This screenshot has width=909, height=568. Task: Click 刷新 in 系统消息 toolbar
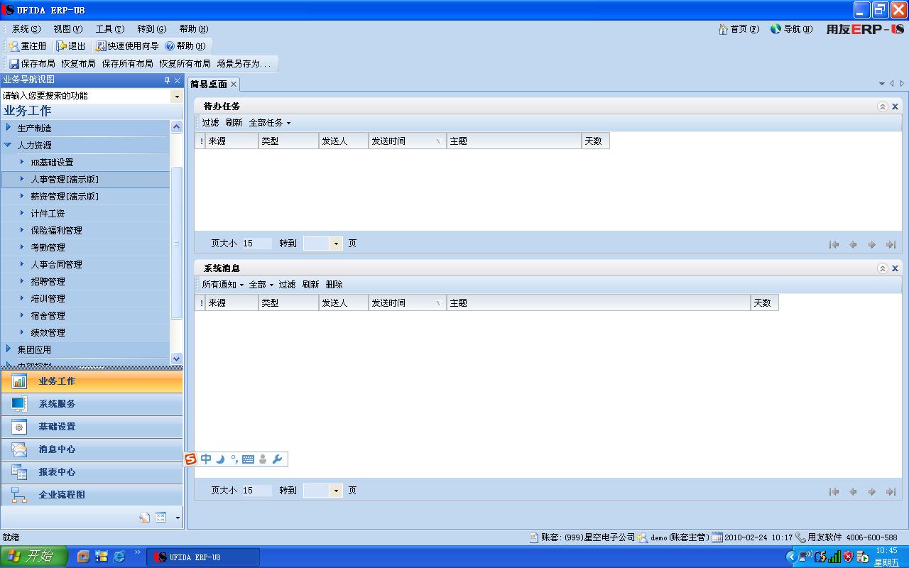[x=310, y=285]
